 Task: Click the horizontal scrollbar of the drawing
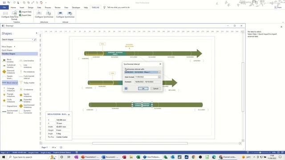(x=140, y=143)
